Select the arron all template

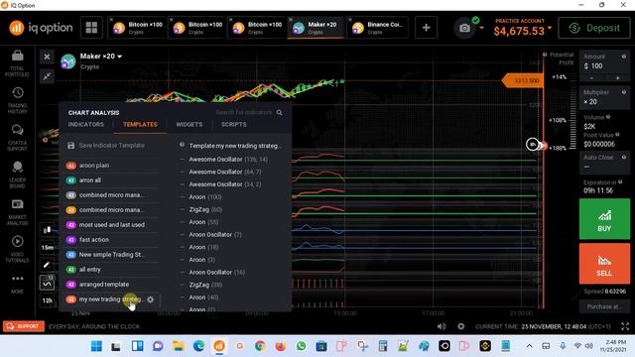point(112,180)
